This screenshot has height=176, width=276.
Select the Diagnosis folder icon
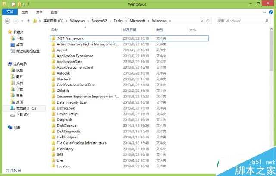coord(53,119)
